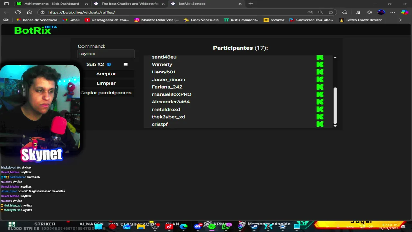Click the BotRix BETA logo

tap(35, 30)
